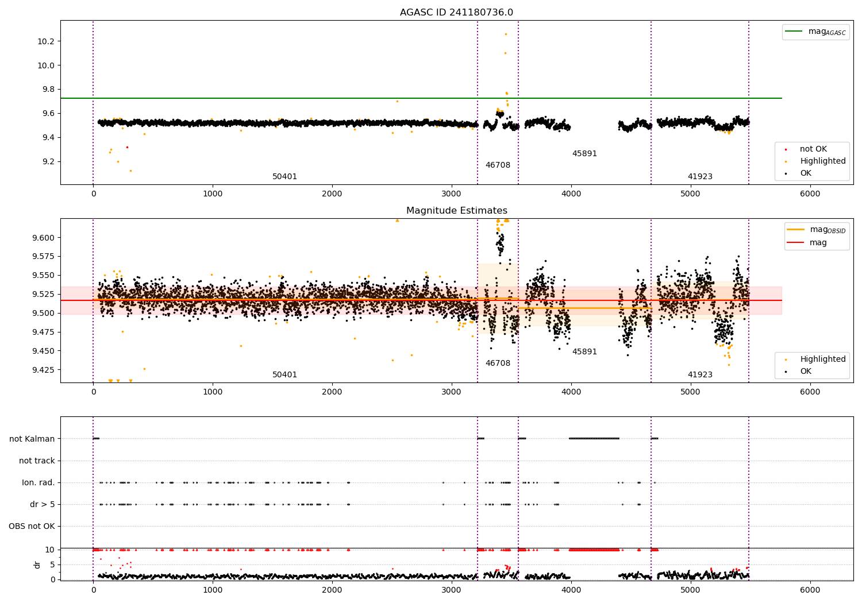Click the 'not Kalman' axis label
This screenshot has height=603, width=862.
point(32,439)
